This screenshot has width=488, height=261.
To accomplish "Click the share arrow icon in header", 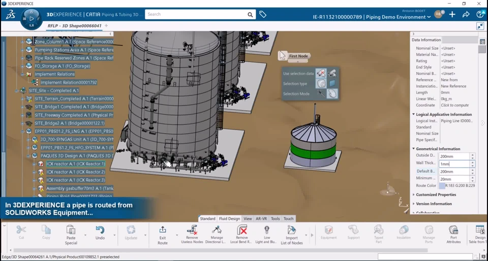I will pyautogui.click(x=466, y=14).
